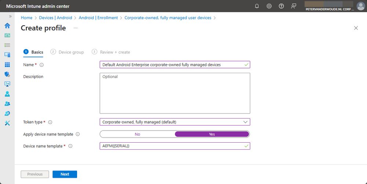The image size is (367, 184).
Task: Open the Devices icon in sidebar
Action: (x=7, y=55)
